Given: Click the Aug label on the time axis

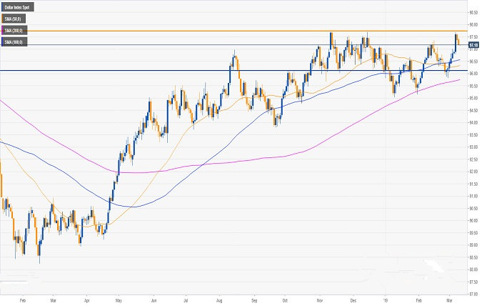Looking at the screenshot, I should (219, 300).
